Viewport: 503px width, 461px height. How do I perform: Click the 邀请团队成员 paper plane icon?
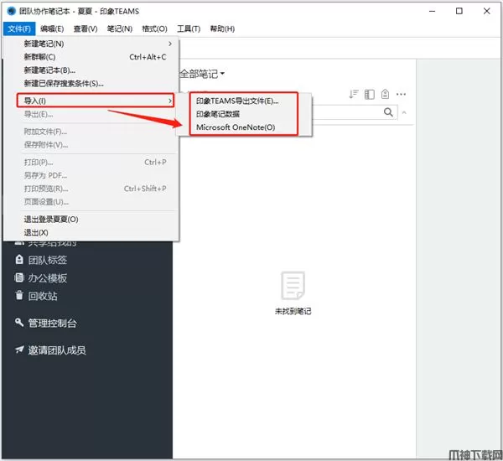[x=19, y=349]
